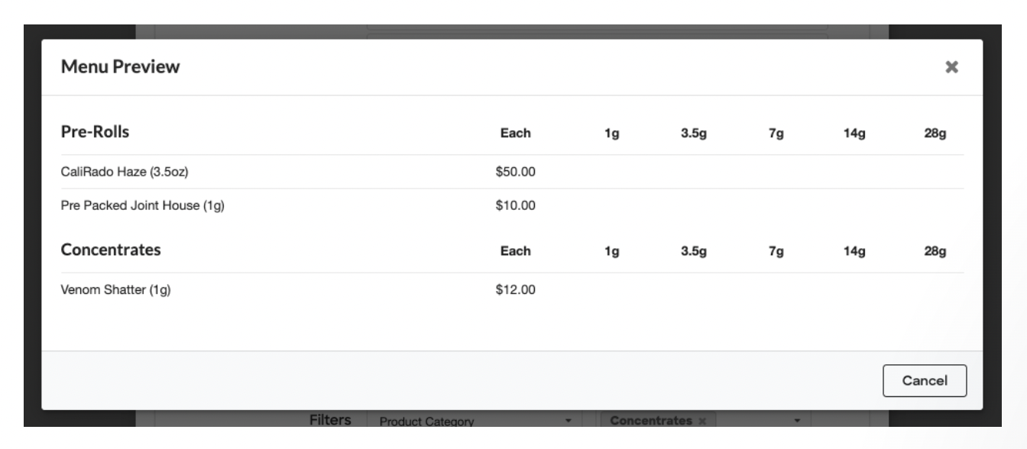1027x449 pixels.
Task: Click the Concentrates section heading
Action: pyautogui.click(x=111, y=250)
